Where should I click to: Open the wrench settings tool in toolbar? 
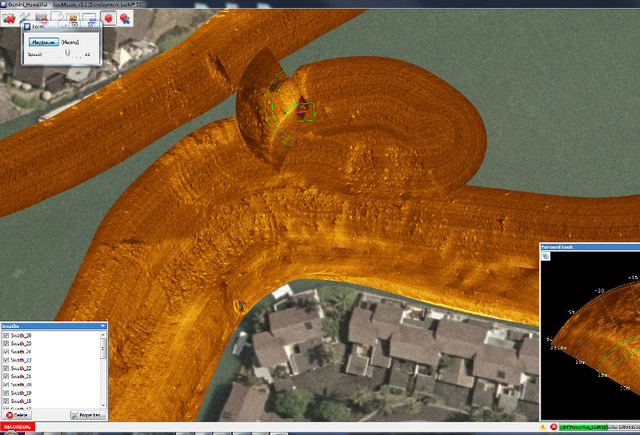click(25, 18)
